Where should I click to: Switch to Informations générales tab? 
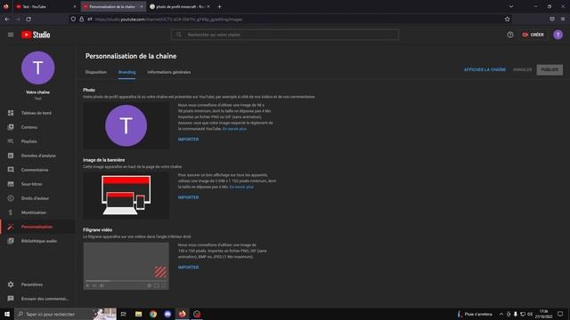point(169,72)
